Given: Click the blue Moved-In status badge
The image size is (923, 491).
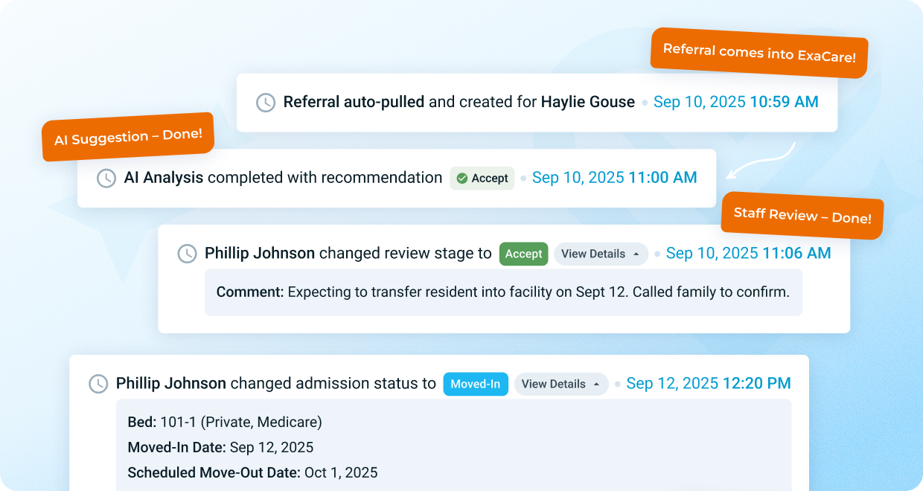Looking at the screenshot, I should pyautogui.click(x=476, y=384).
